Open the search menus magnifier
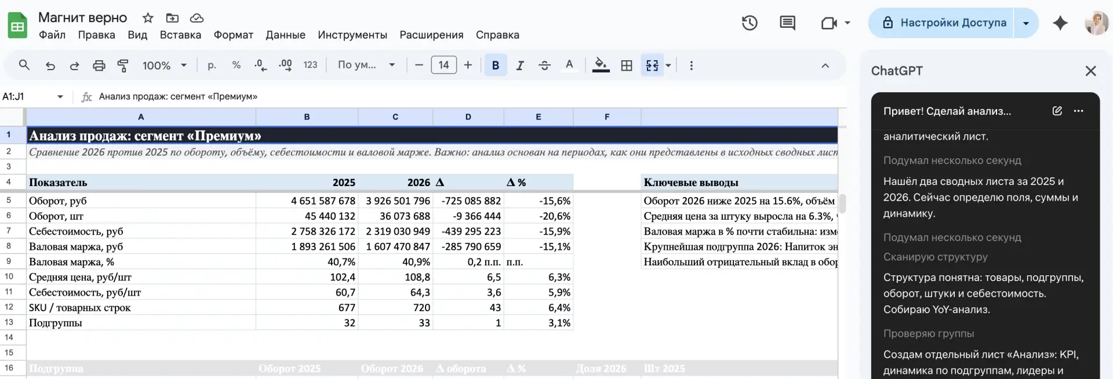This screenshot has width=1113, height=379. (24, 65)
